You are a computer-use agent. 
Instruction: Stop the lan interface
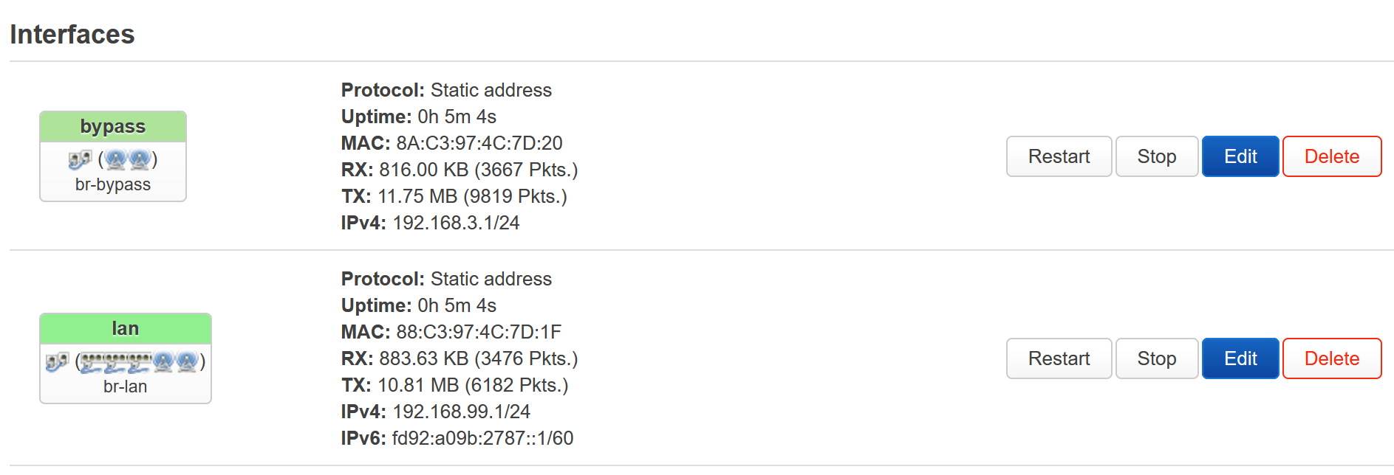point(1156,358)
